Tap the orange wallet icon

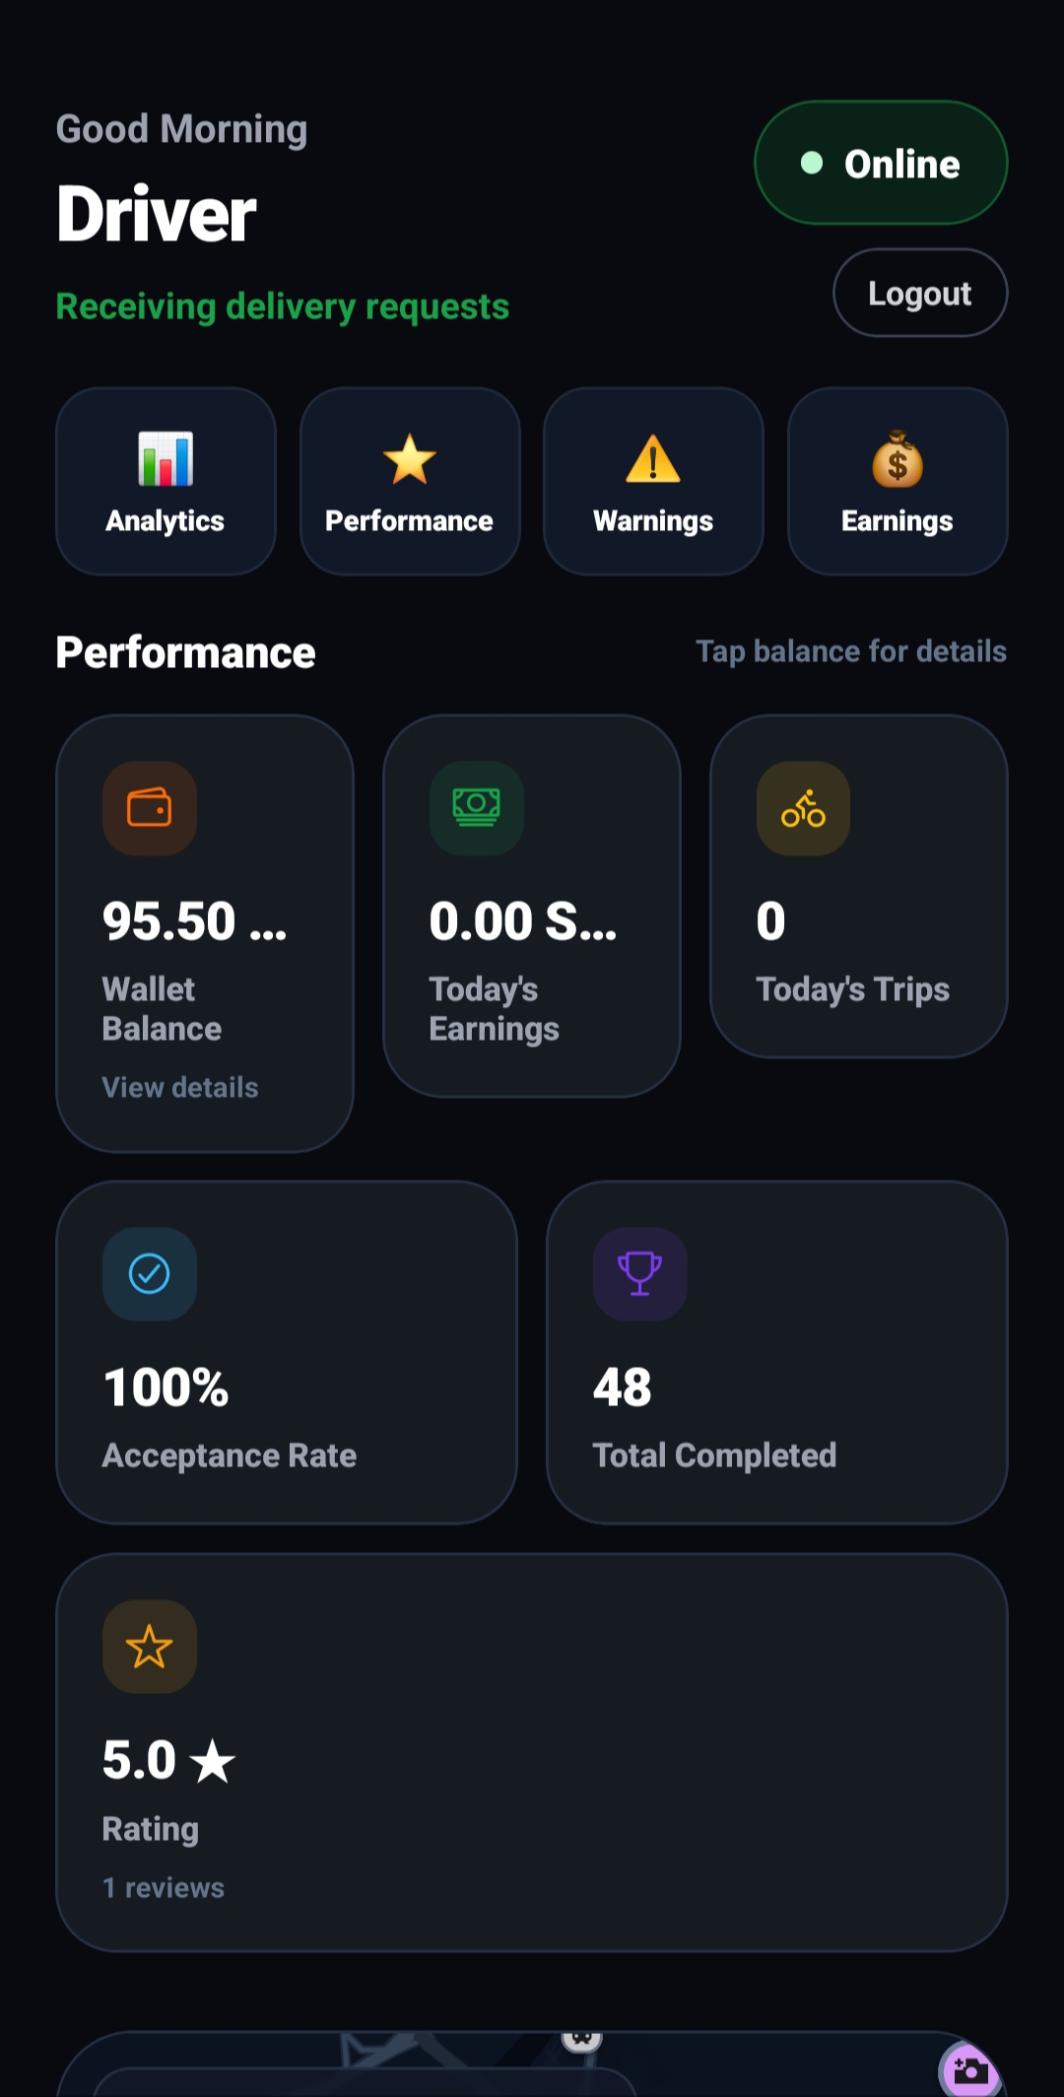pos(150,808)
